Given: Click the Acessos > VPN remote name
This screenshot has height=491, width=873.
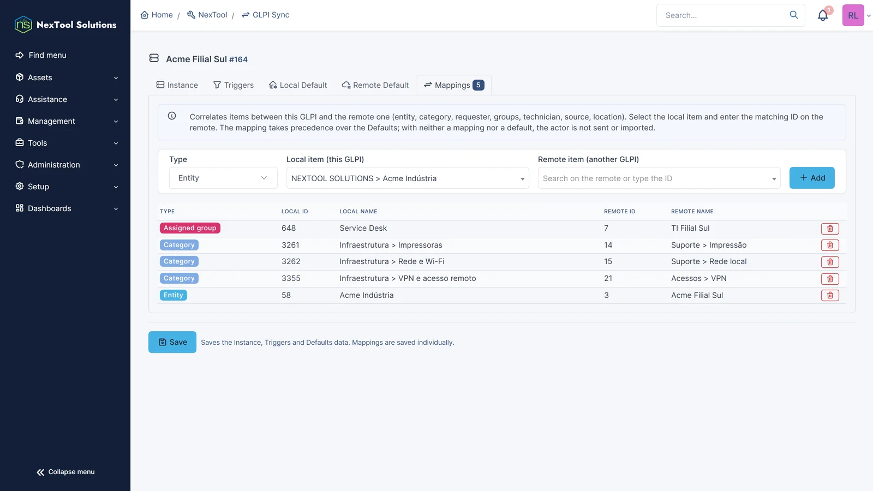Looking at the screenshot, I should click(699, 278).
